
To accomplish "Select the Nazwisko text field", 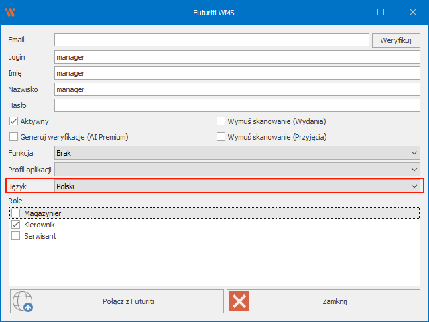I will click(237, 89).
